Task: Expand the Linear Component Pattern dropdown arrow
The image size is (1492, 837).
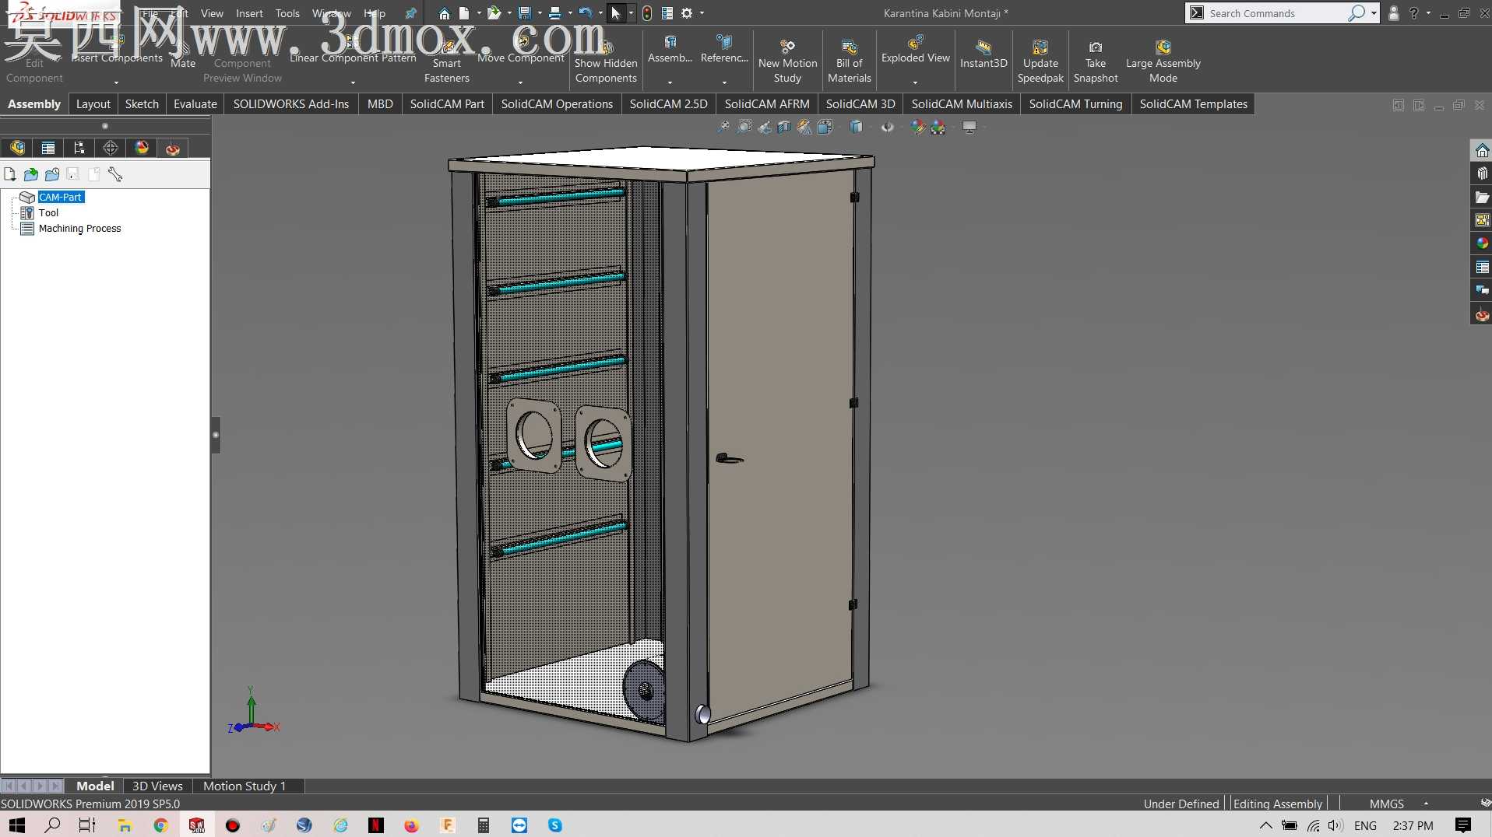Action: point(353,82)
